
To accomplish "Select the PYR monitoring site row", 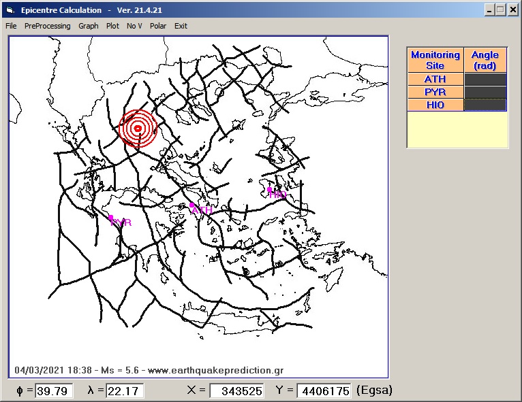I will [435, 92].
